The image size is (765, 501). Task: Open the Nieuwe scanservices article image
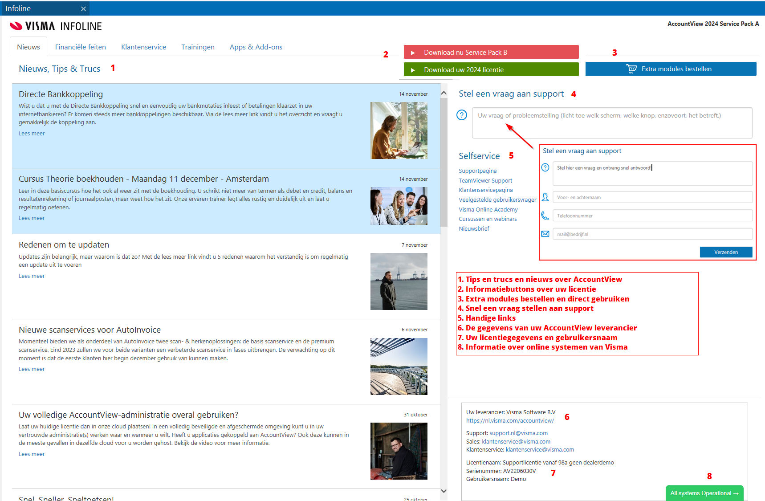click(399, 367)
